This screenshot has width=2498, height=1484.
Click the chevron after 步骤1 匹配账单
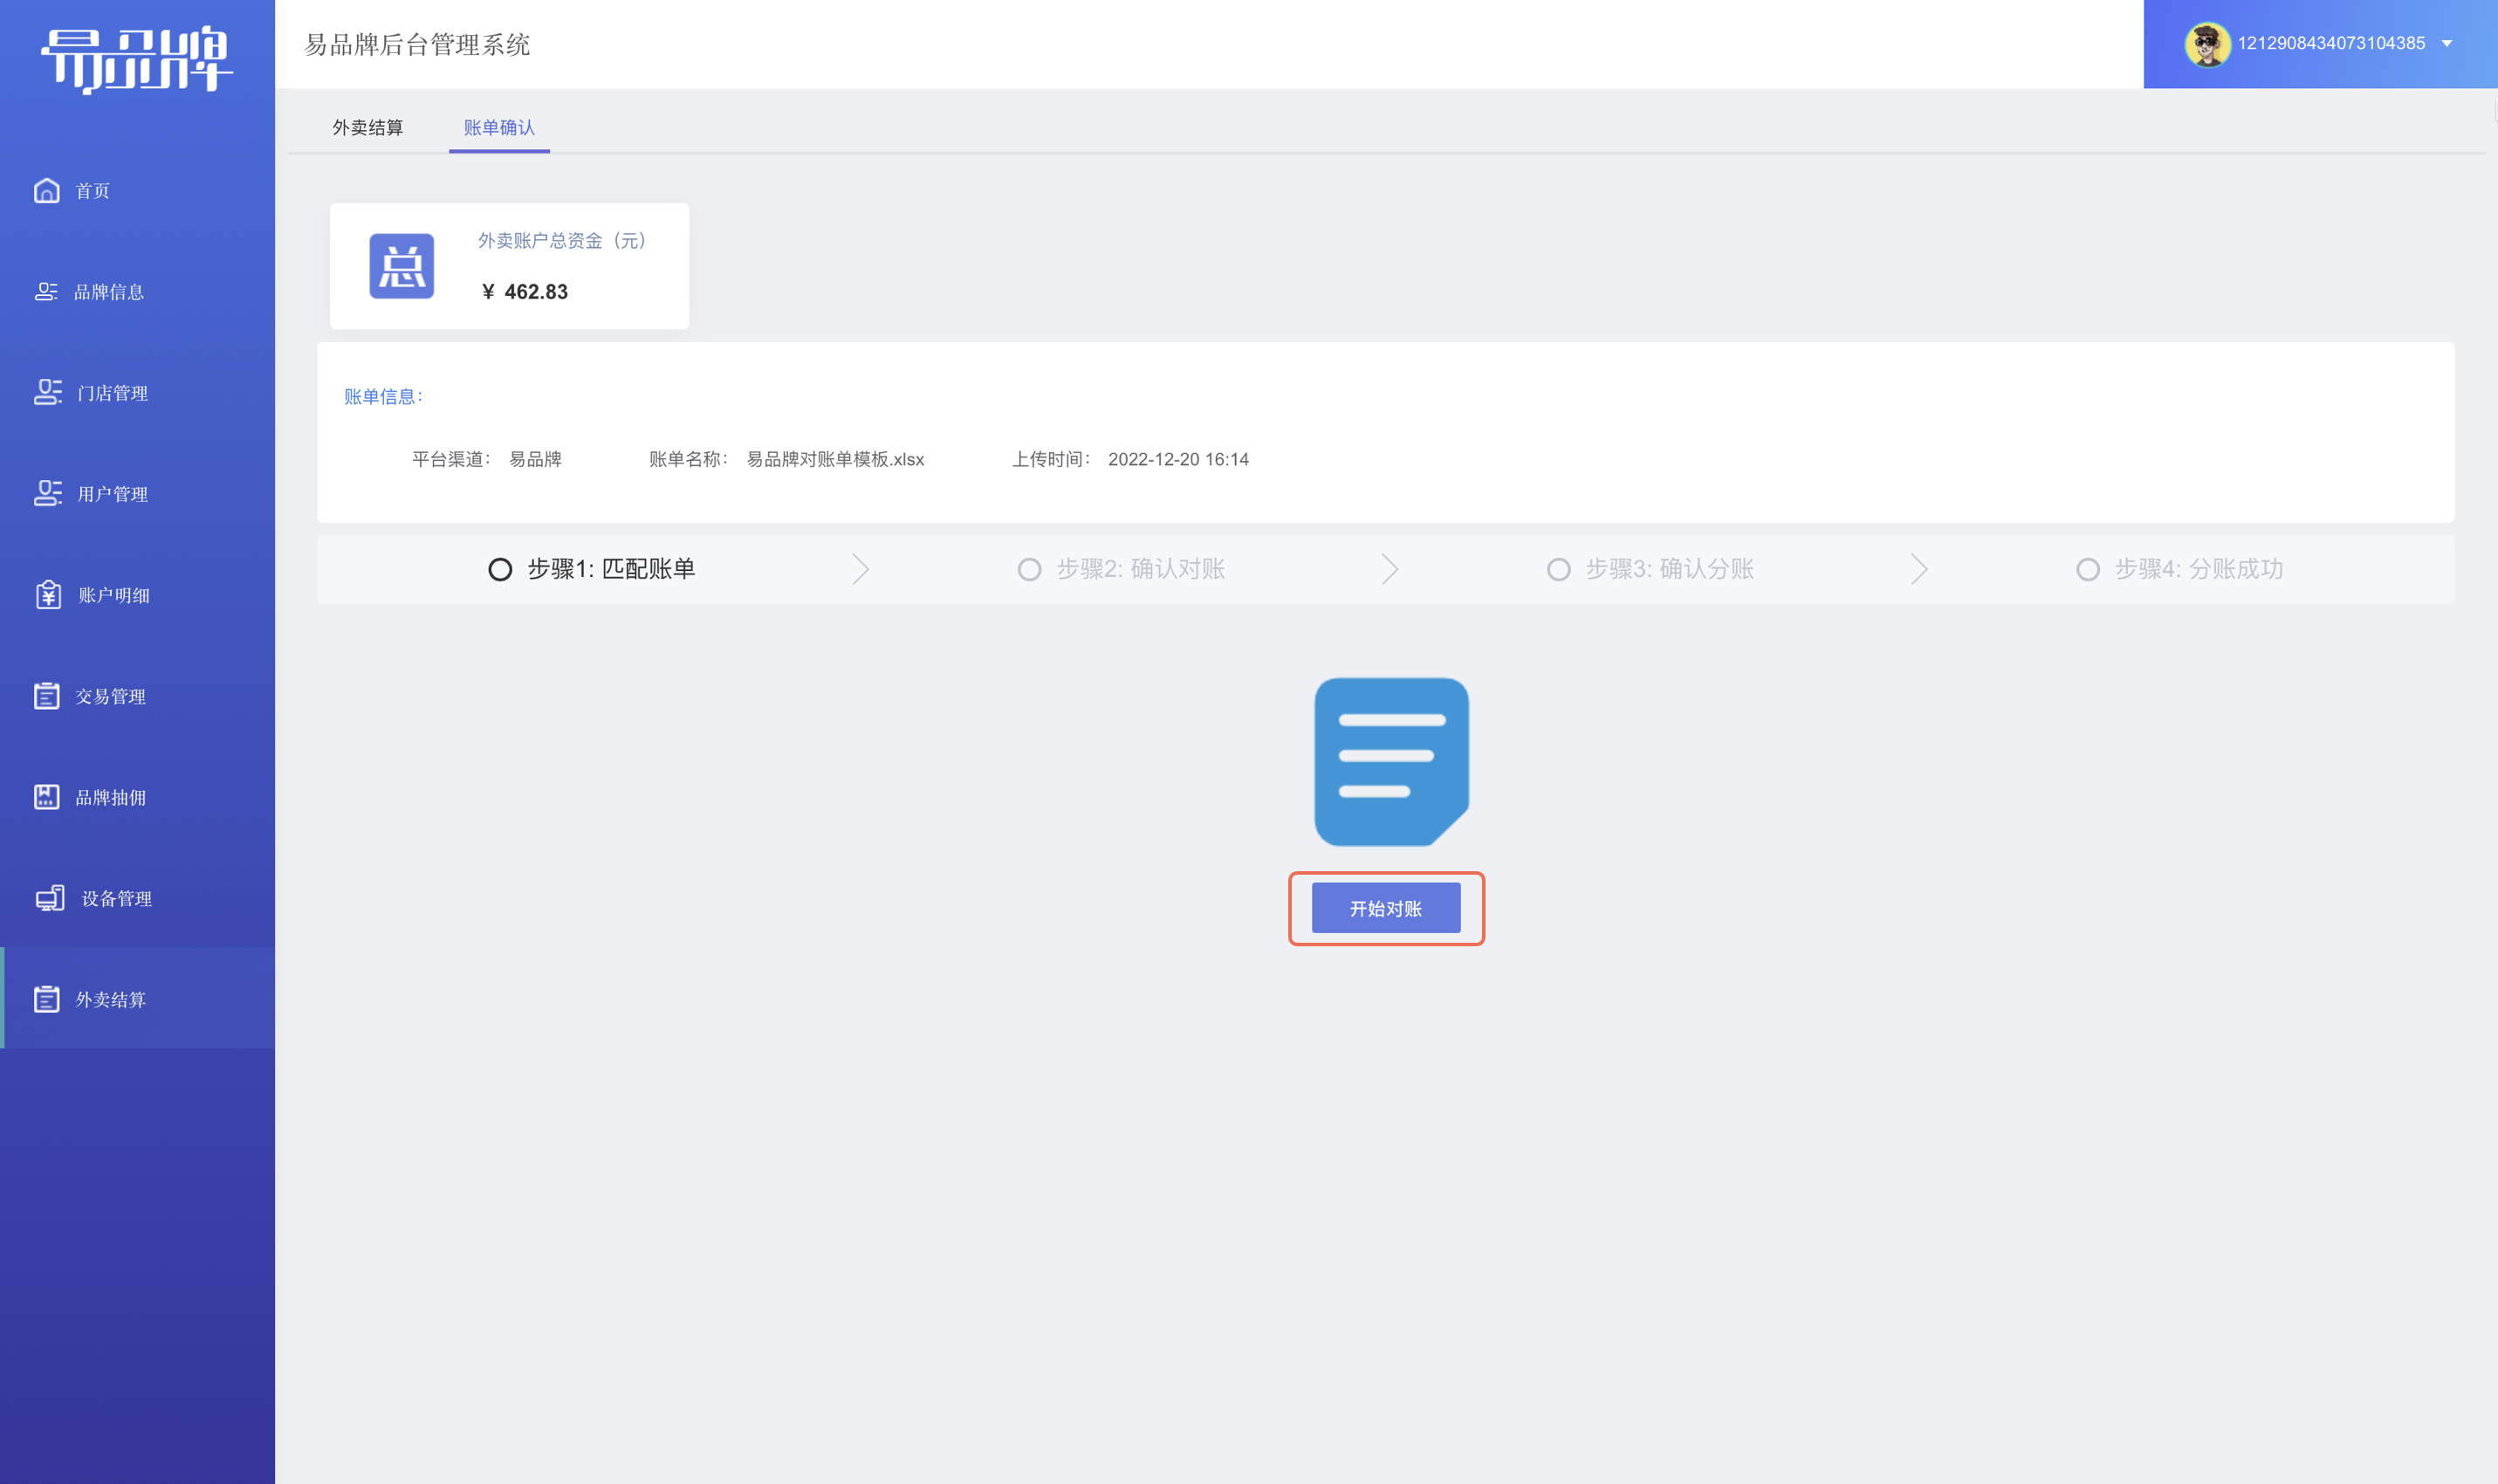(861, 569)
